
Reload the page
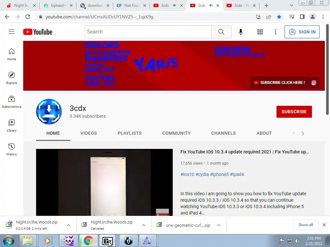[28, 17]
